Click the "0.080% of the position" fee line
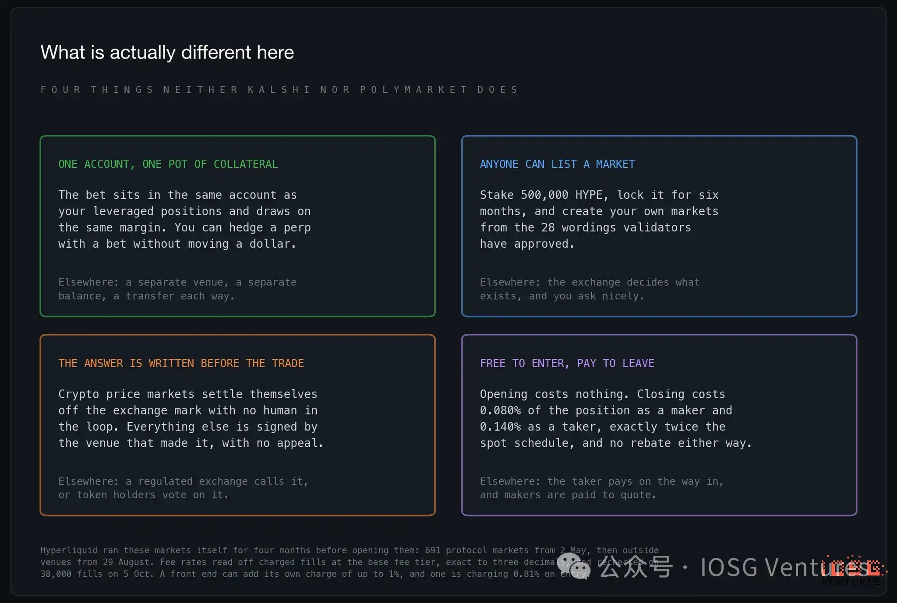This screenshot has height=603, width=897. point(606,410)
